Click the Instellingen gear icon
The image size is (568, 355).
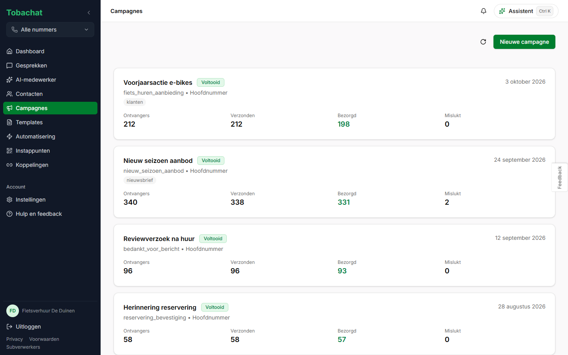tap(9, 200)
